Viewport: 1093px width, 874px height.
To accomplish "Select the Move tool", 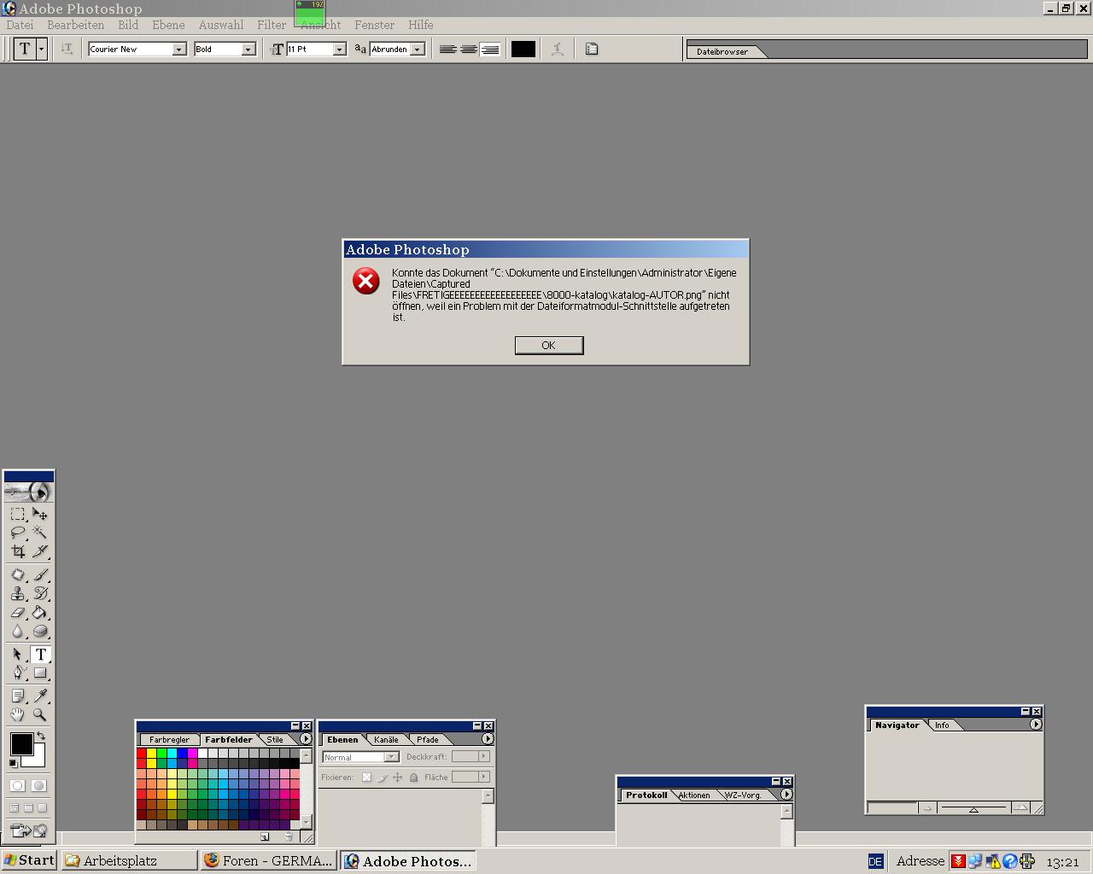I will (x=39, y=515).
